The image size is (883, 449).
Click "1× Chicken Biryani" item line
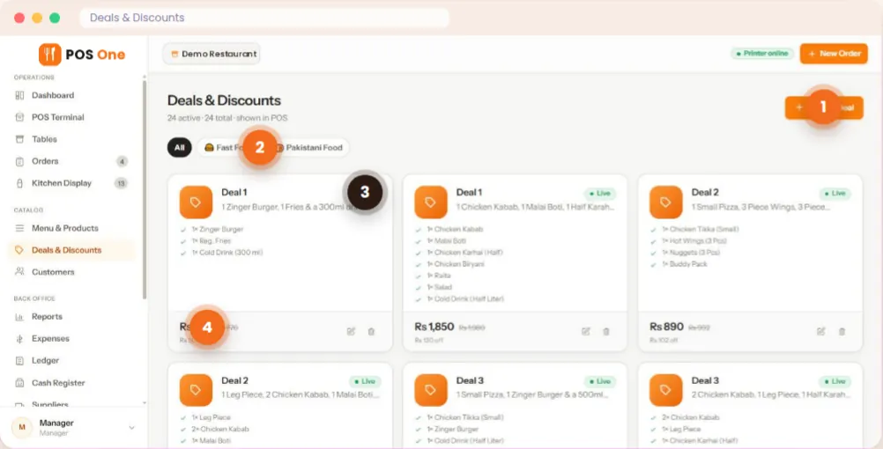[x=455, y=264]
